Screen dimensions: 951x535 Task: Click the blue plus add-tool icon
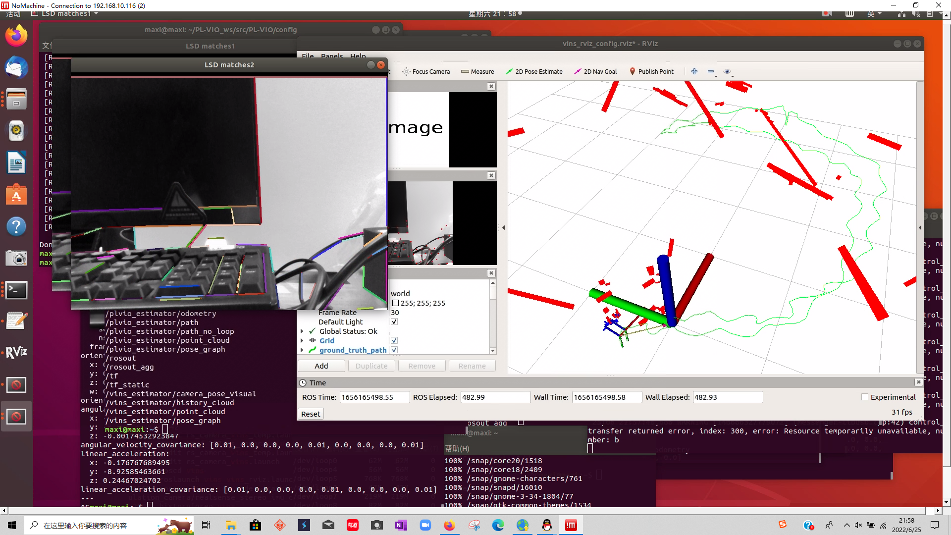point(694,71)
